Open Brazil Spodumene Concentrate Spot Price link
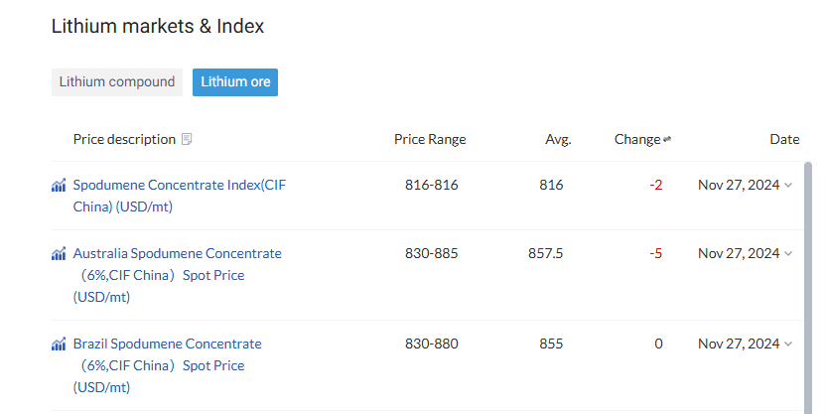This screenshot has height=414, width=826. click(167, 365)
